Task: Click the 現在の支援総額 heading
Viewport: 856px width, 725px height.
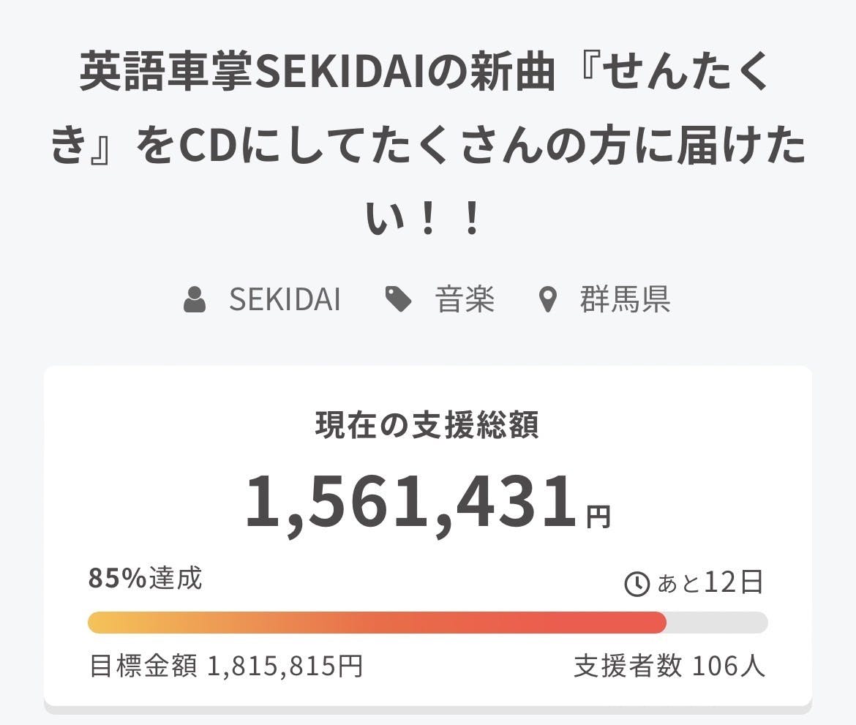Action: (427, 425)
